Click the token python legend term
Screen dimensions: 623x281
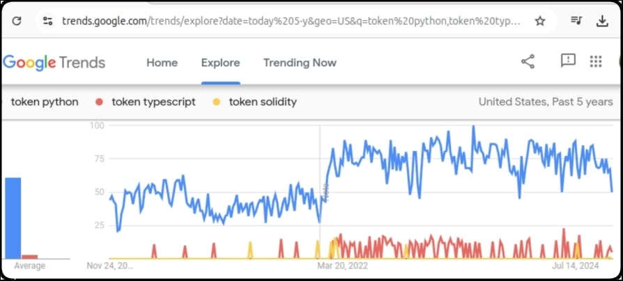pos(45,102)
